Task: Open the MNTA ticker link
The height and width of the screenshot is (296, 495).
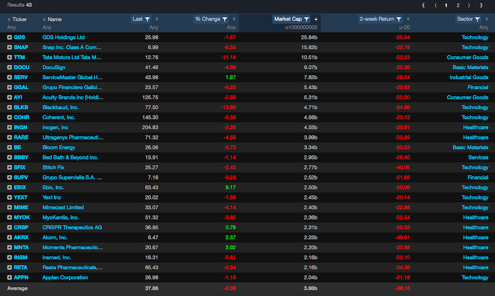Action: click(x=22, y=247)
